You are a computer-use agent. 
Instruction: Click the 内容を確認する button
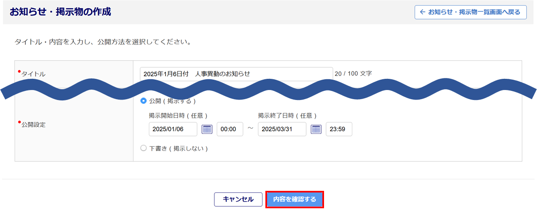click(x=294, y=200)
